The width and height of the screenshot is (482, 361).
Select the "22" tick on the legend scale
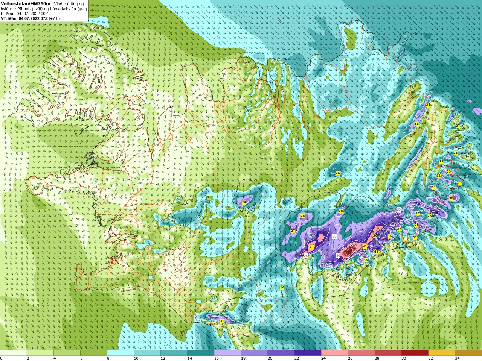(x=296, y=358)
